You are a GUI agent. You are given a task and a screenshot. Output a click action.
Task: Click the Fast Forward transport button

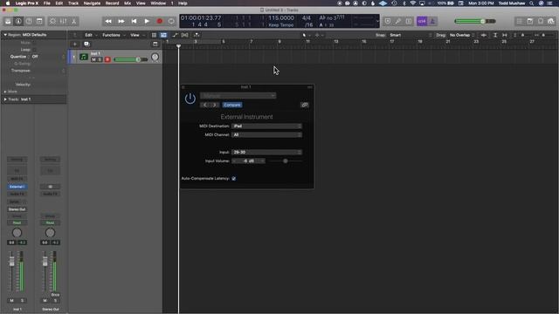(x=121, y=21)
